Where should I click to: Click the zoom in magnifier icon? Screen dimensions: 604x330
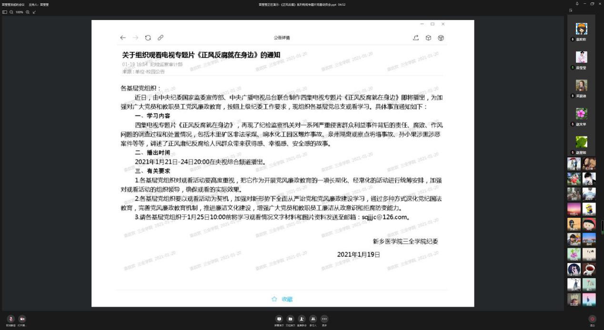(28, 12)
